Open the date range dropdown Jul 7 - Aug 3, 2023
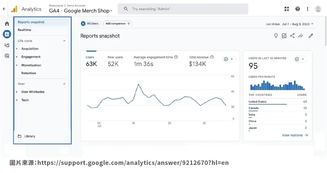Viewport: 327px width, 173px height. [x=298, y=24]
